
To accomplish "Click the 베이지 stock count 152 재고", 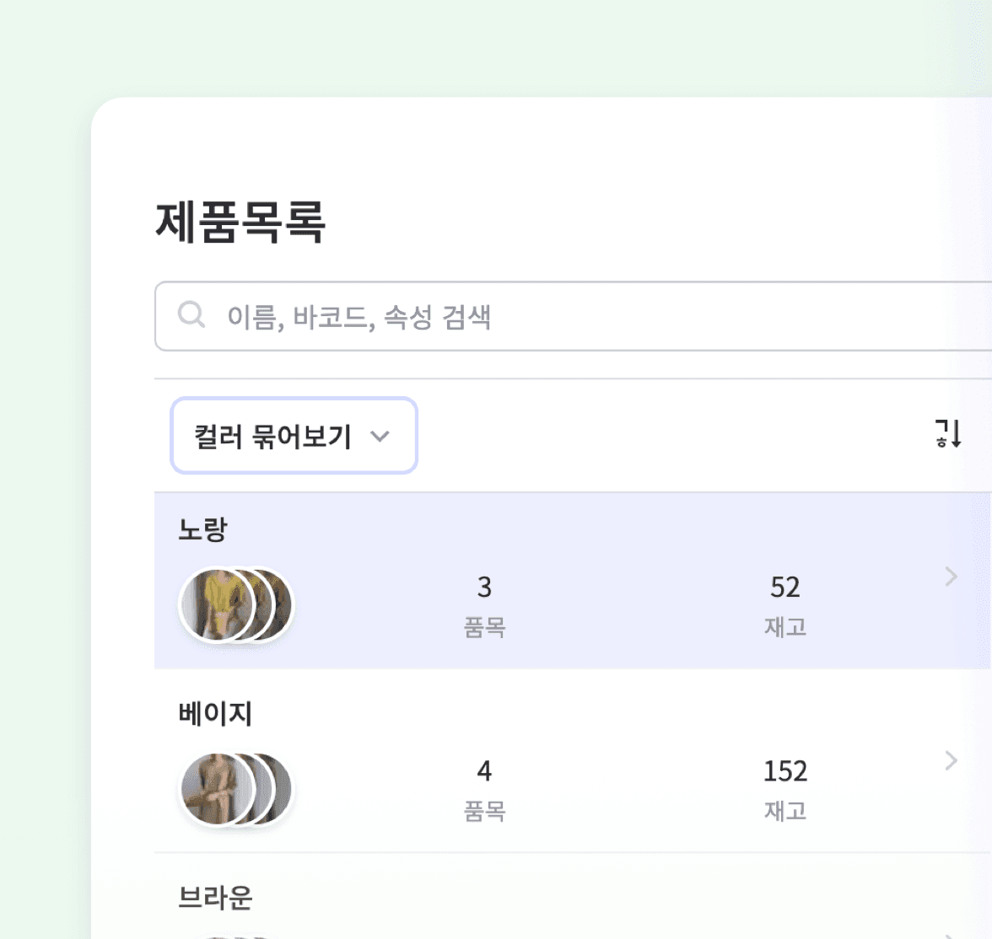I will pyautogui.click(x=785, y=791).
